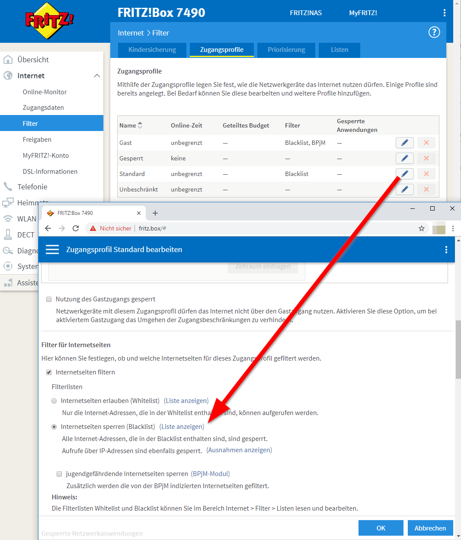Click the blurred profile avatar in Chrome
This screenshot has height=540, width=461.
pyautogui.click(x=439, y=228)
